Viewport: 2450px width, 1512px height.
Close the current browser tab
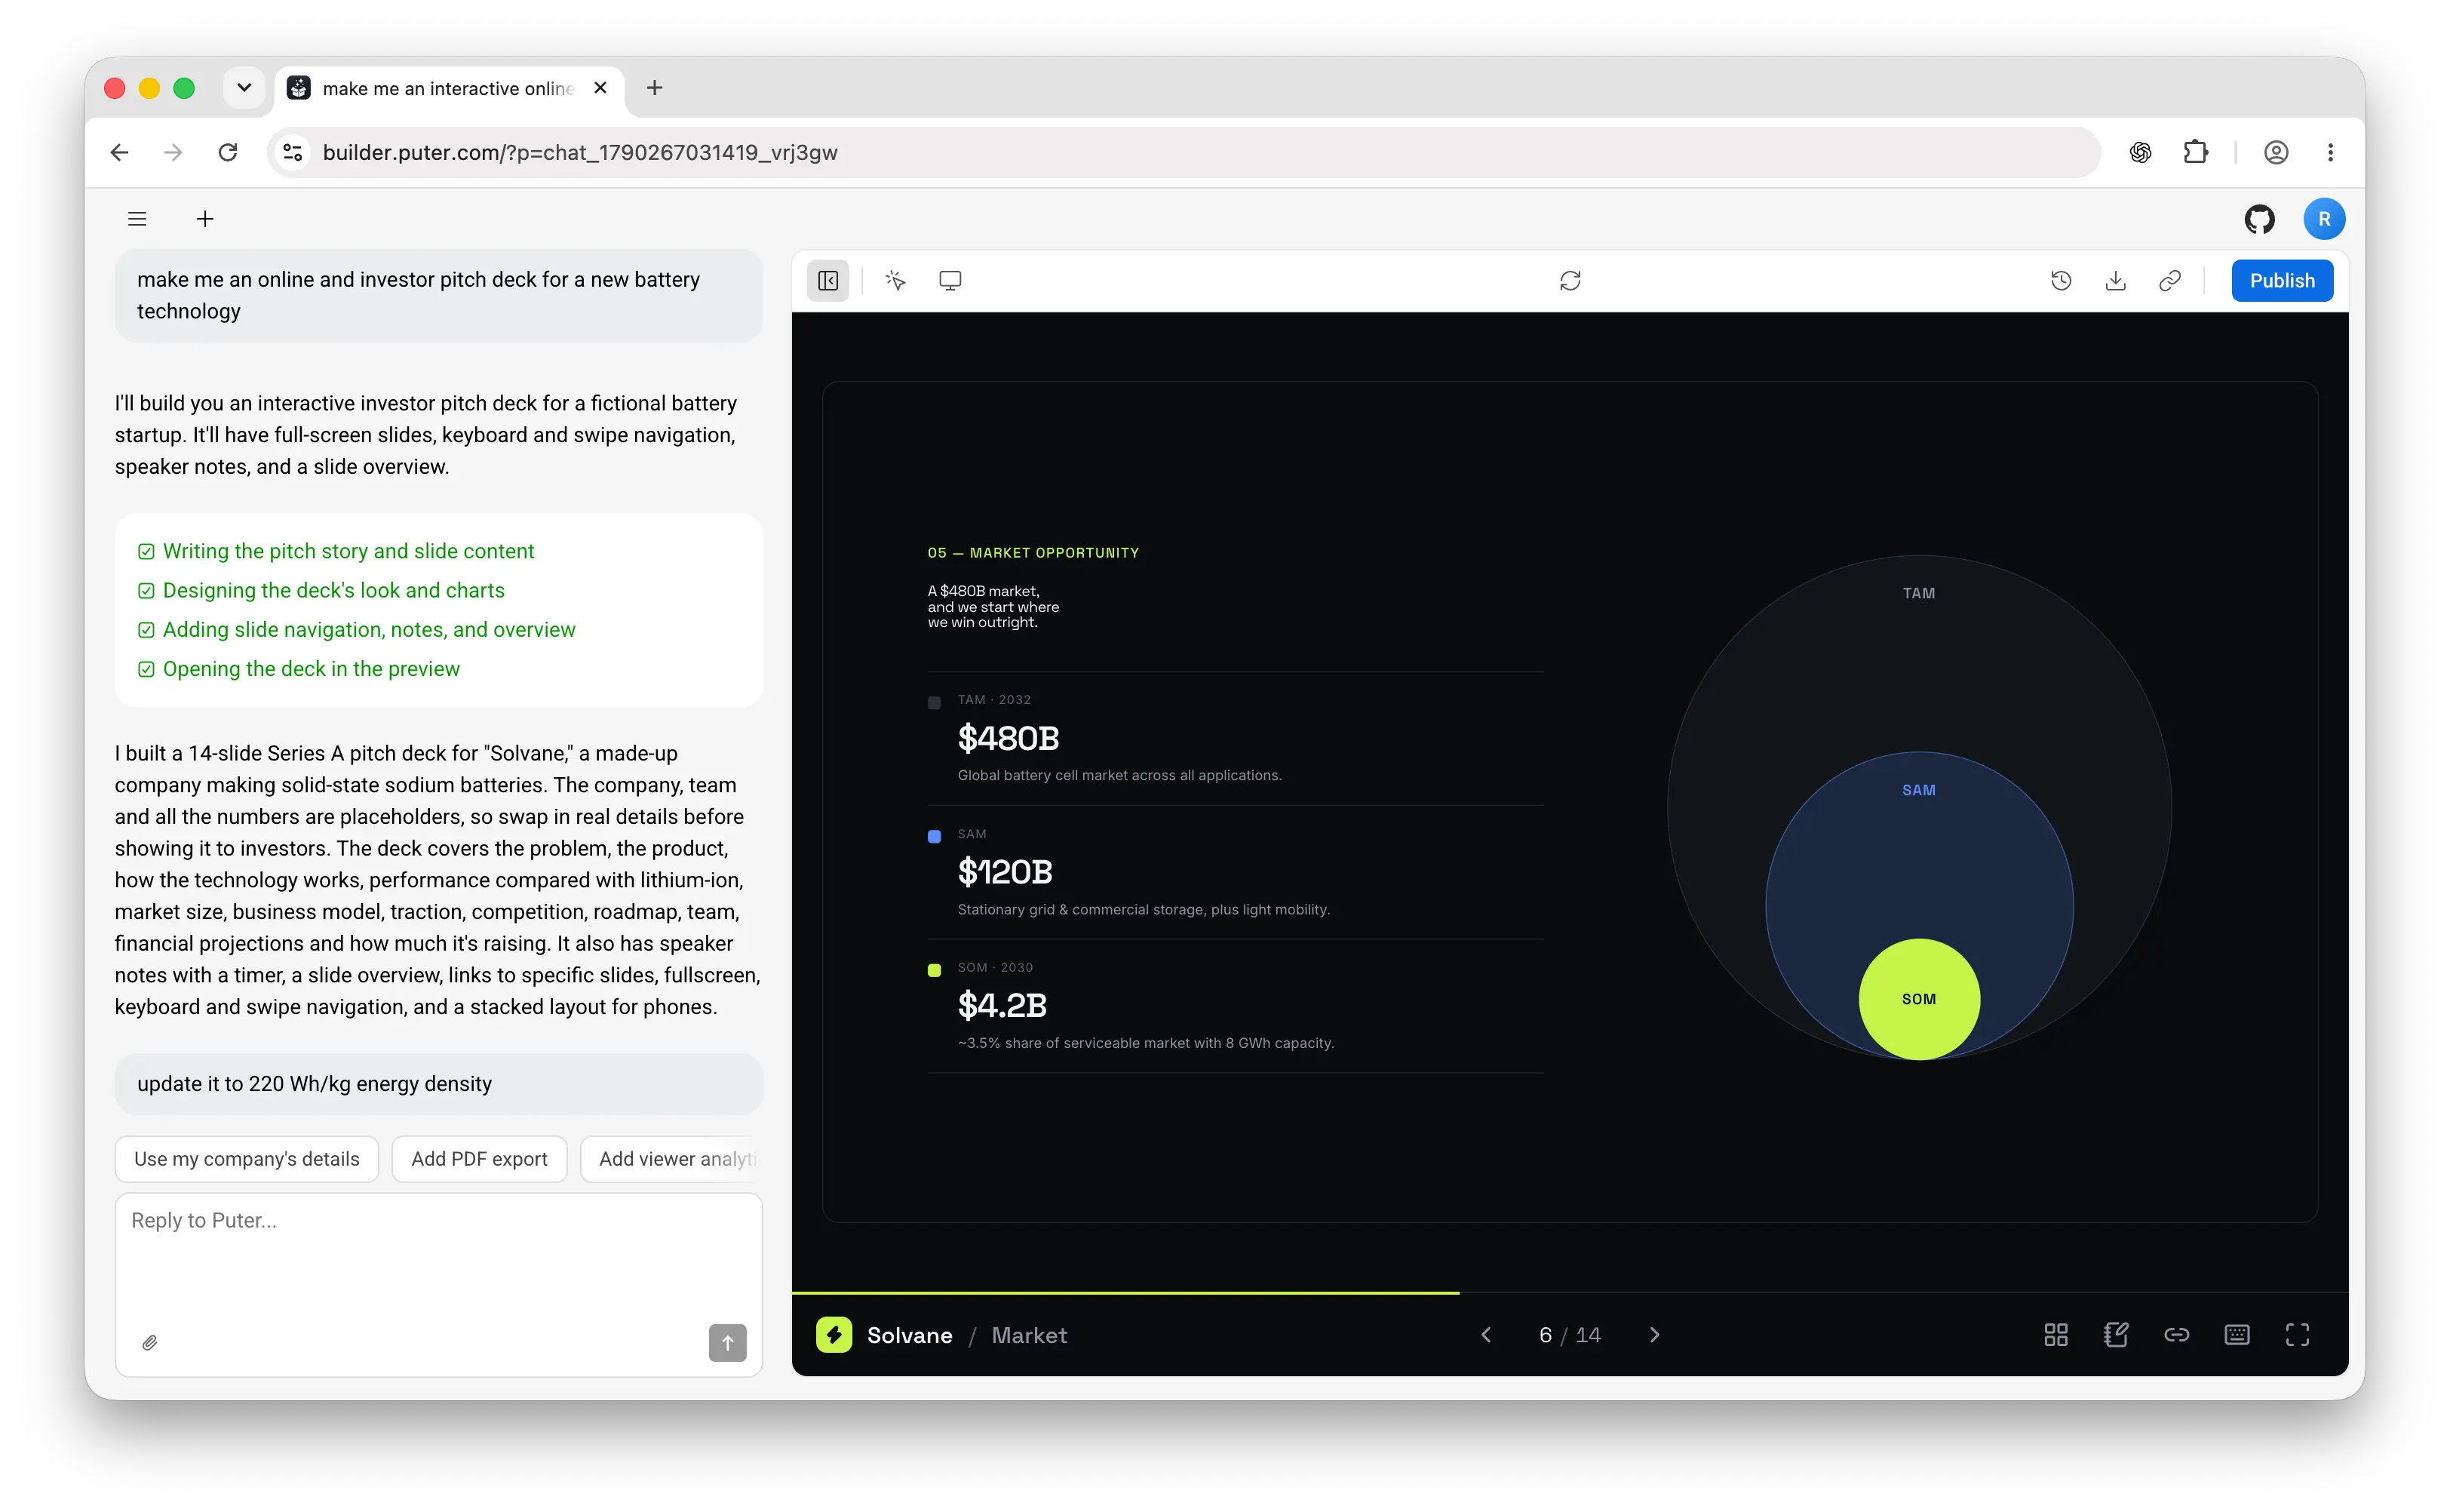pos(600,88)
